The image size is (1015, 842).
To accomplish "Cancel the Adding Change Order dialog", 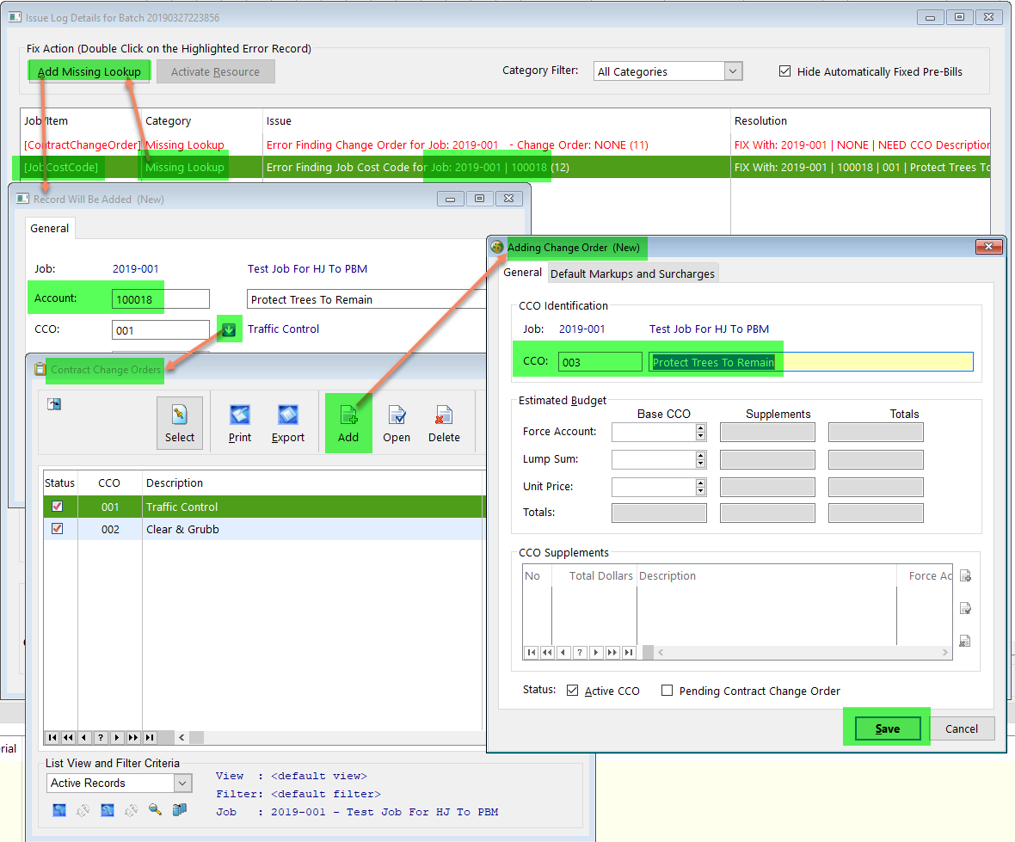I will pos(962,728).
